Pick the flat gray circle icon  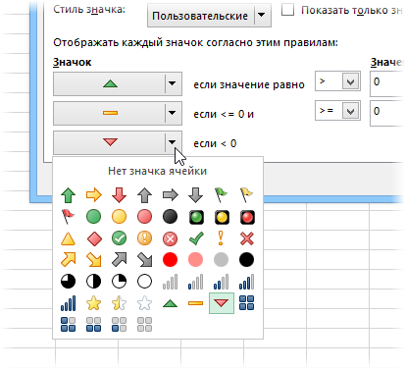(221, 260)
